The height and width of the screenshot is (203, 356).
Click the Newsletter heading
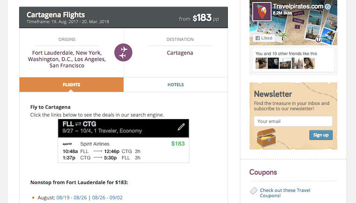click(x=273, y=94)
